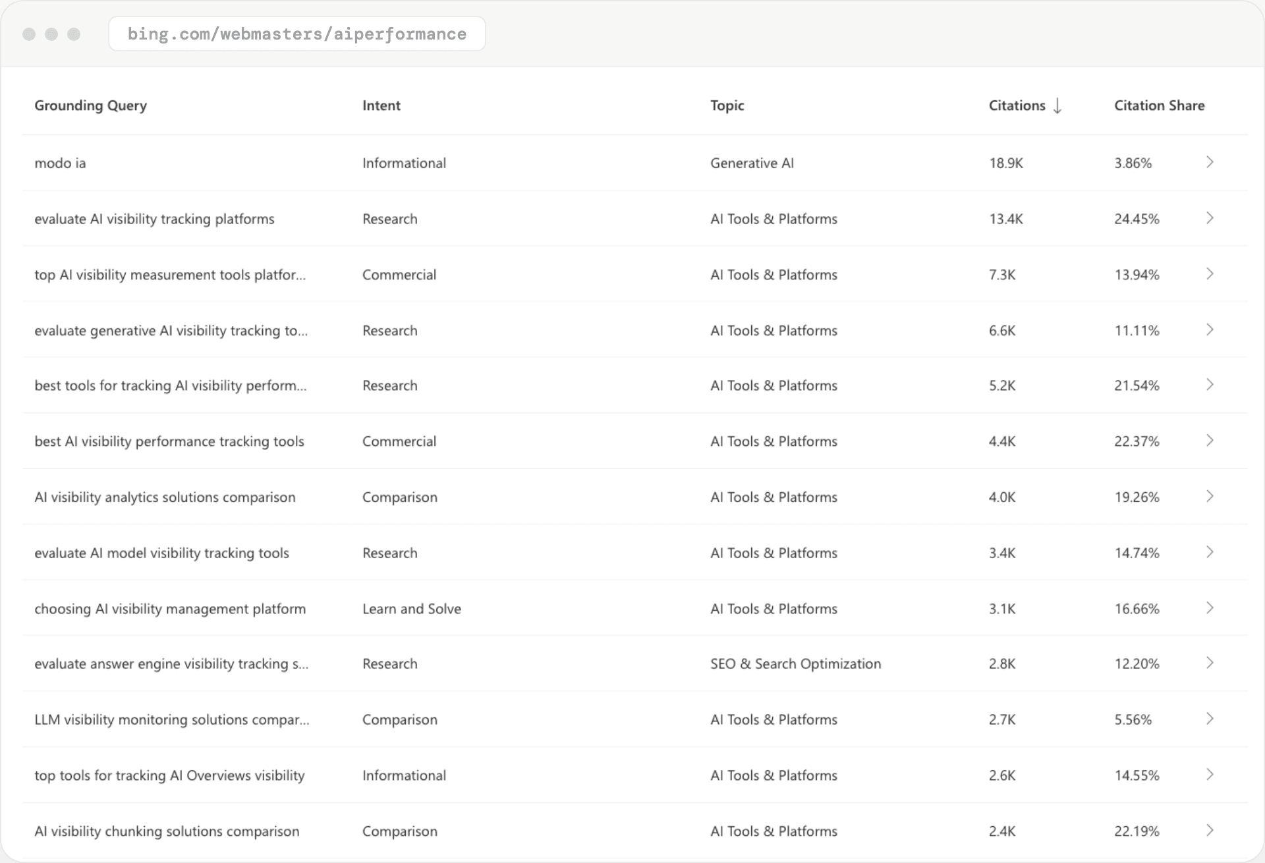1265x863 pixels.
Task: Expand chevron for 'top AI visibility measurement tools' row
Action: click(x=1210, y=273)
